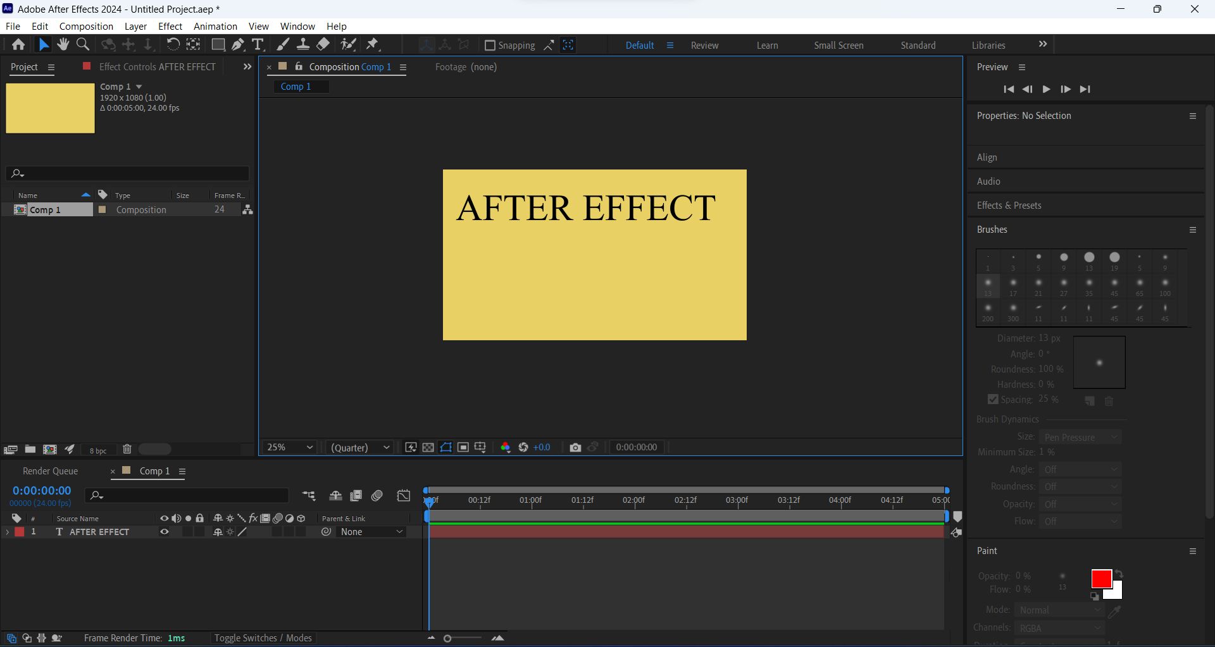Show more workspaces with double chevron

1043,44
